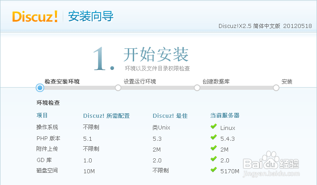Click the Discuz! 所需配置 column header

(106, 116)
